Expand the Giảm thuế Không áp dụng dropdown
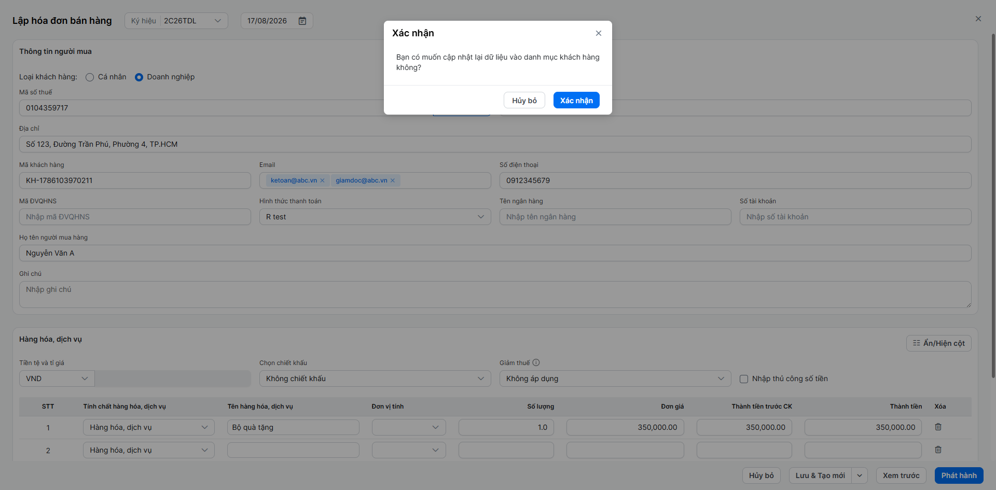The width and height of the screenshot is (996, 490). [x=615, y=379]
